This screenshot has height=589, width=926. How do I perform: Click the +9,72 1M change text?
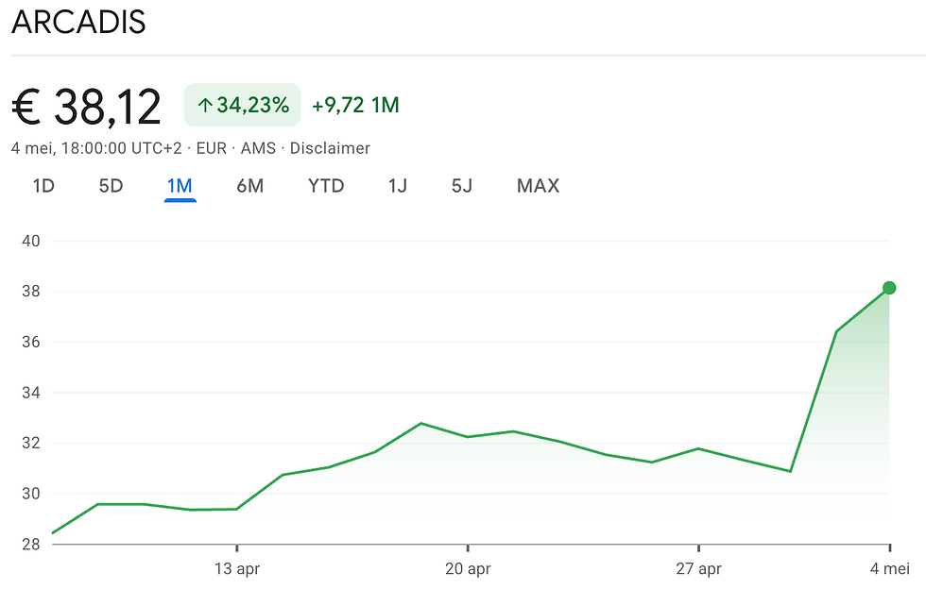(355, 105)
